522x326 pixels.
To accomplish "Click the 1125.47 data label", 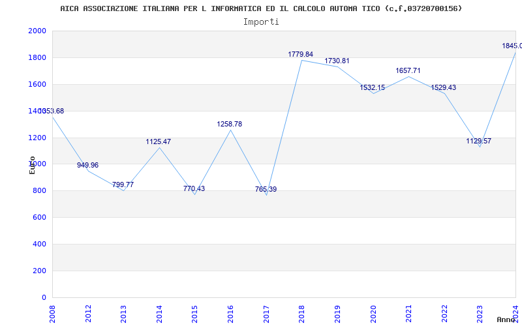I will tap(158, 141).
